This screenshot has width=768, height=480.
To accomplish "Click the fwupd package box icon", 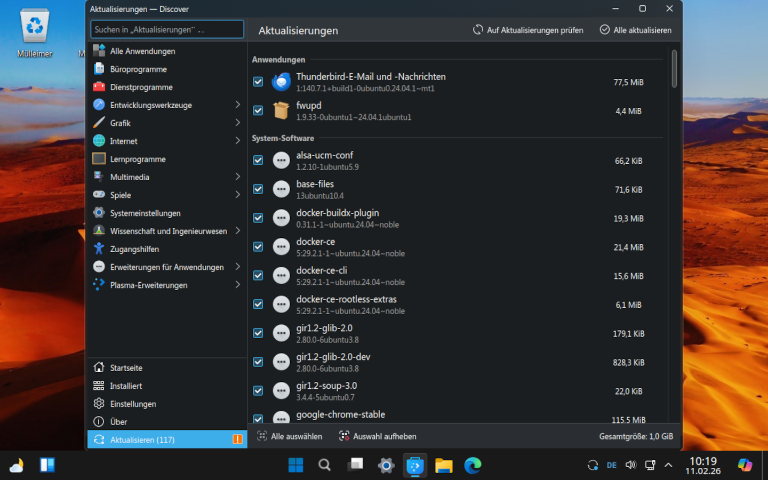I will click(x=281, y=111).
